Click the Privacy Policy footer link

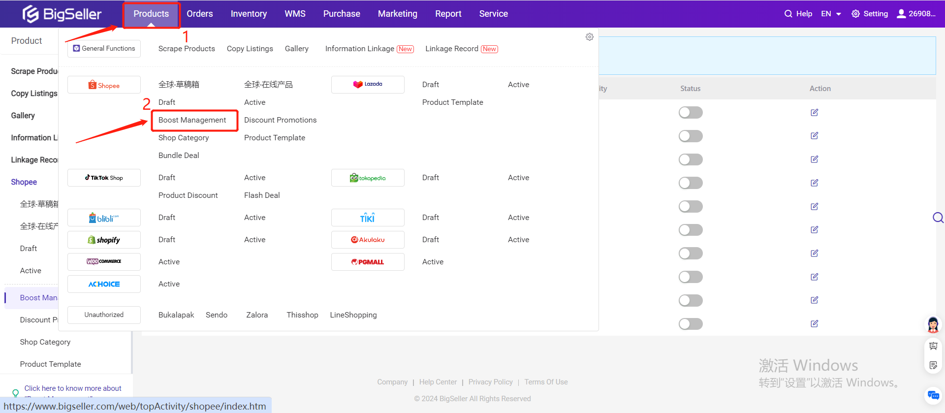pyautogui.click(x=490, y=382)
